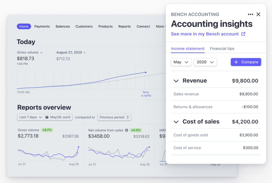Click the external link icon beside Bench account
Screen dimensions: 272x183
[x=243, y=34]
